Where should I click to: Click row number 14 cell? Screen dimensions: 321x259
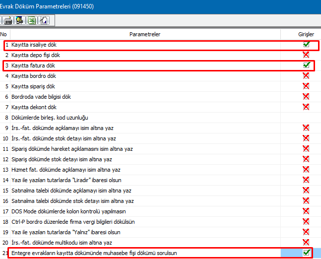click(5, 180)
